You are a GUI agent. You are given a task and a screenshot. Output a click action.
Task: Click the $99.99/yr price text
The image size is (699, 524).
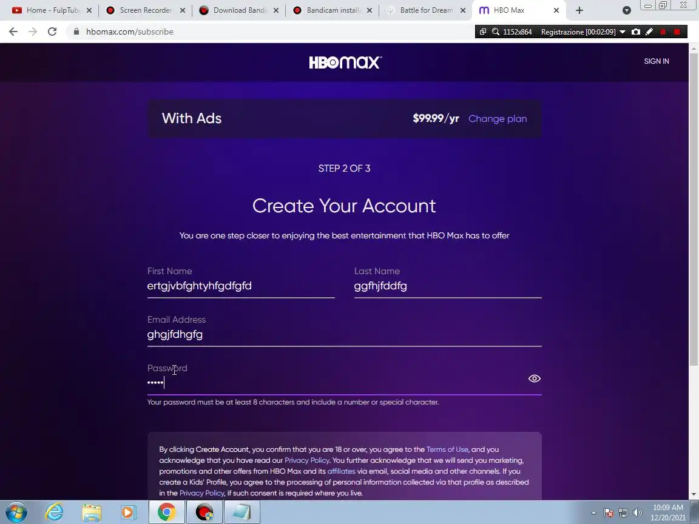pos(436,118)
